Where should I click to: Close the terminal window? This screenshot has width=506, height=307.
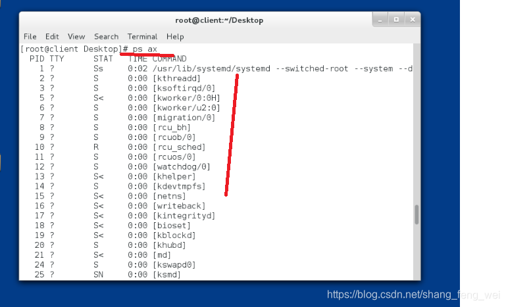click(413, 20)
